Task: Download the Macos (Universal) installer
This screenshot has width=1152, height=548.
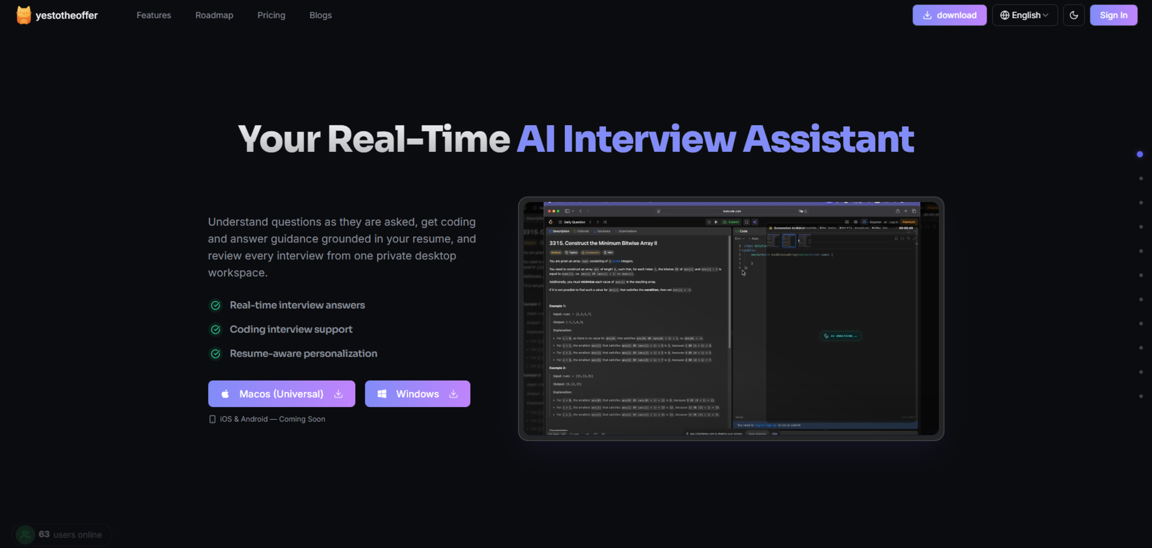Action: (x=281, y=394)
